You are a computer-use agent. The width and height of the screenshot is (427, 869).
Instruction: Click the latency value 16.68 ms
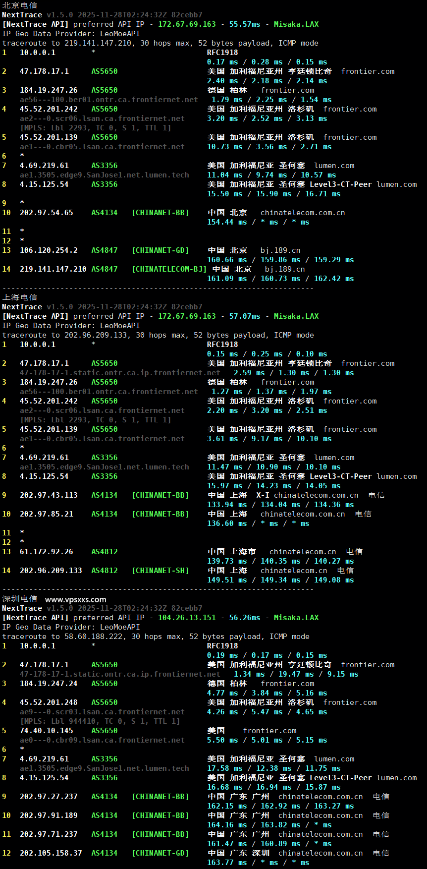[x=225, y=787]
